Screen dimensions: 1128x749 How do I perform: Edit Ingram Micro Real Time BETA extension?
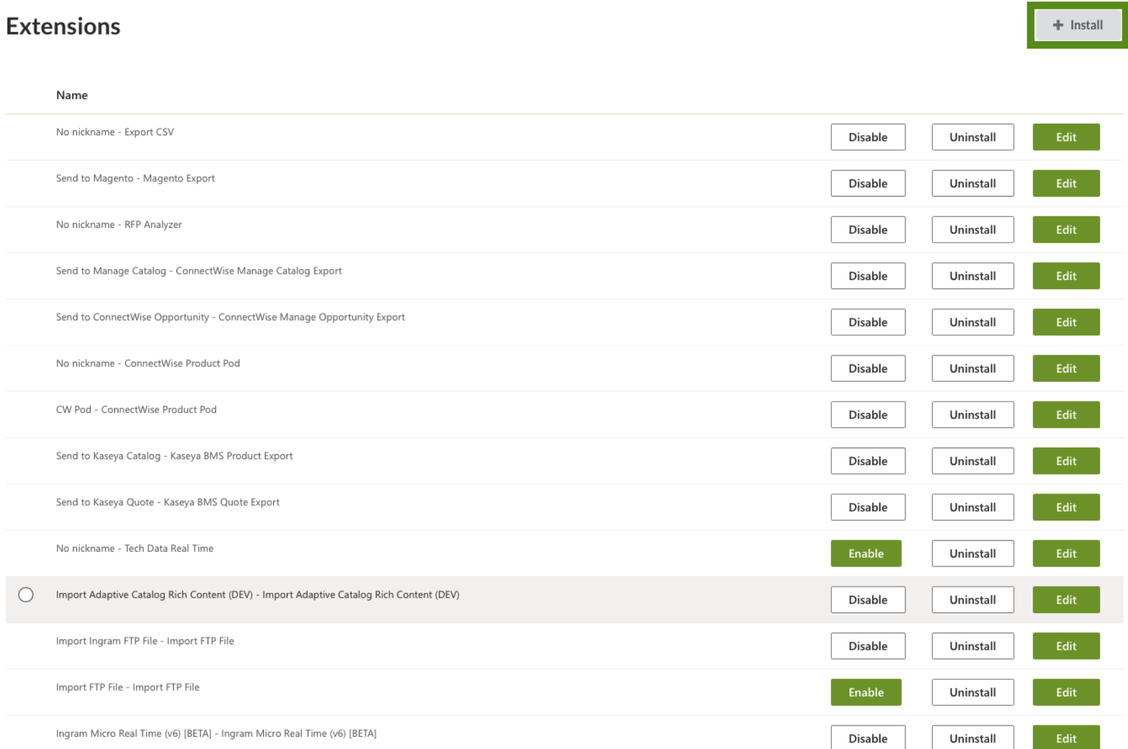tap(1066, 738)
